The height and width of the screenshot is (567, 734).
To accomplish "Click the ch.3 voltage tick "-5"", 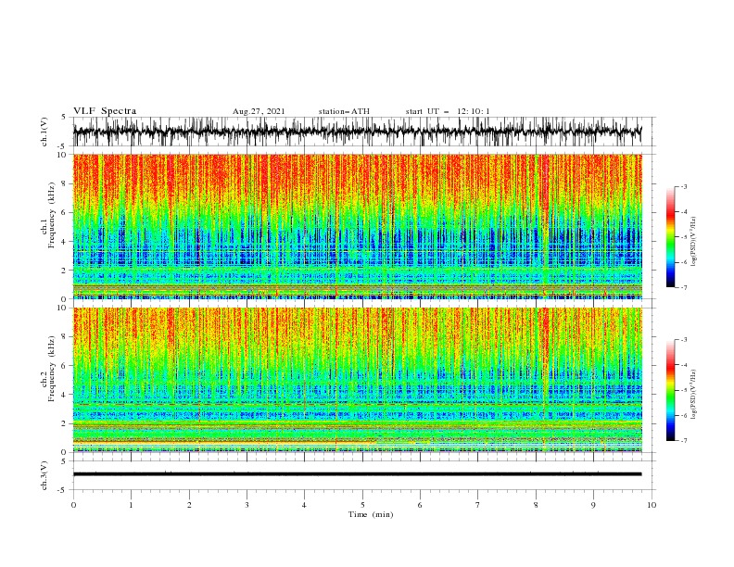I will [x=63, y=490].
